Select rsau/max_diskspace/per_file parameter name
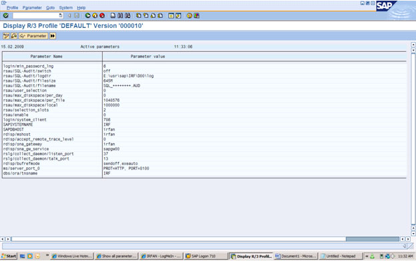This screenshot has height=261, width=416. tap(34, 101)
